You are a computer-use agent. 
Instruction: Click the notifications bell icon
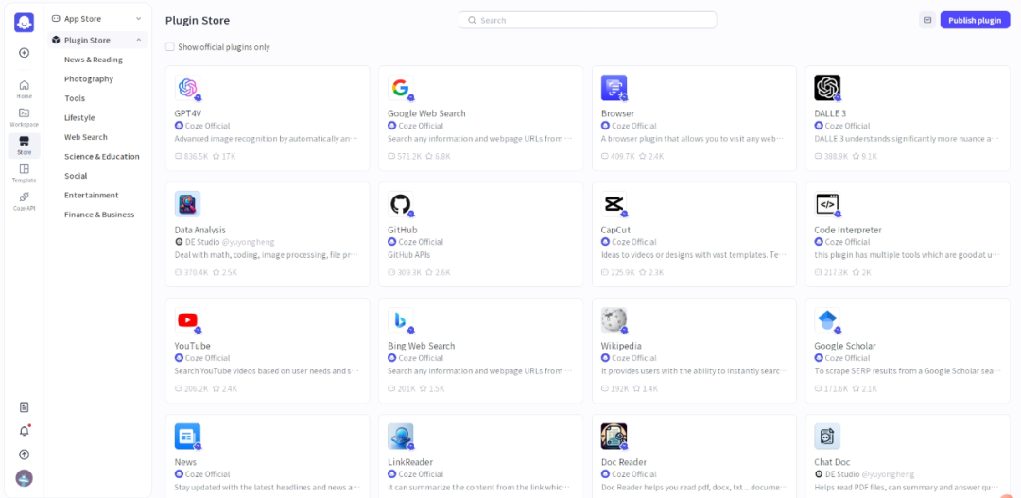pyautogui.click(x=24, y=431)
